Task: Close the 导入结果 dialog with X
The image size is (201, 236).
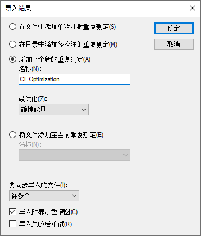Action: pos(192,8)
